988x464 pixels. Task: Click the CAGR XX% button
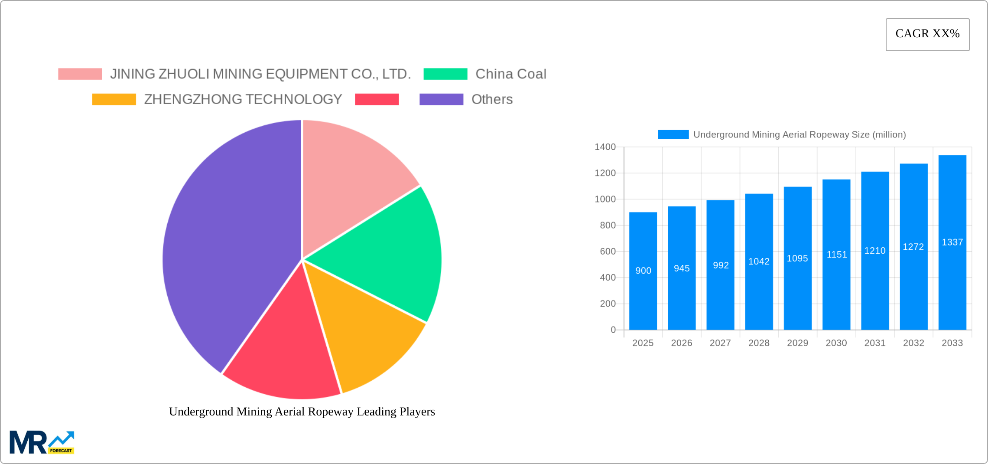click(927, 34)
